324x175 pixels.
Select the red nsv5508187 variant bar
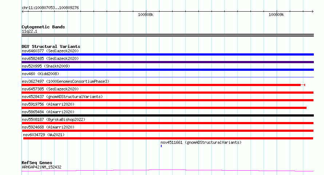tap(167, 123)
